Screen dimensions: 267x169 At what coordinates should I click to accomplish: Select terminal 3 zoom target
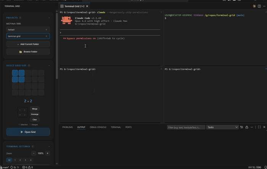pos(26,160)
